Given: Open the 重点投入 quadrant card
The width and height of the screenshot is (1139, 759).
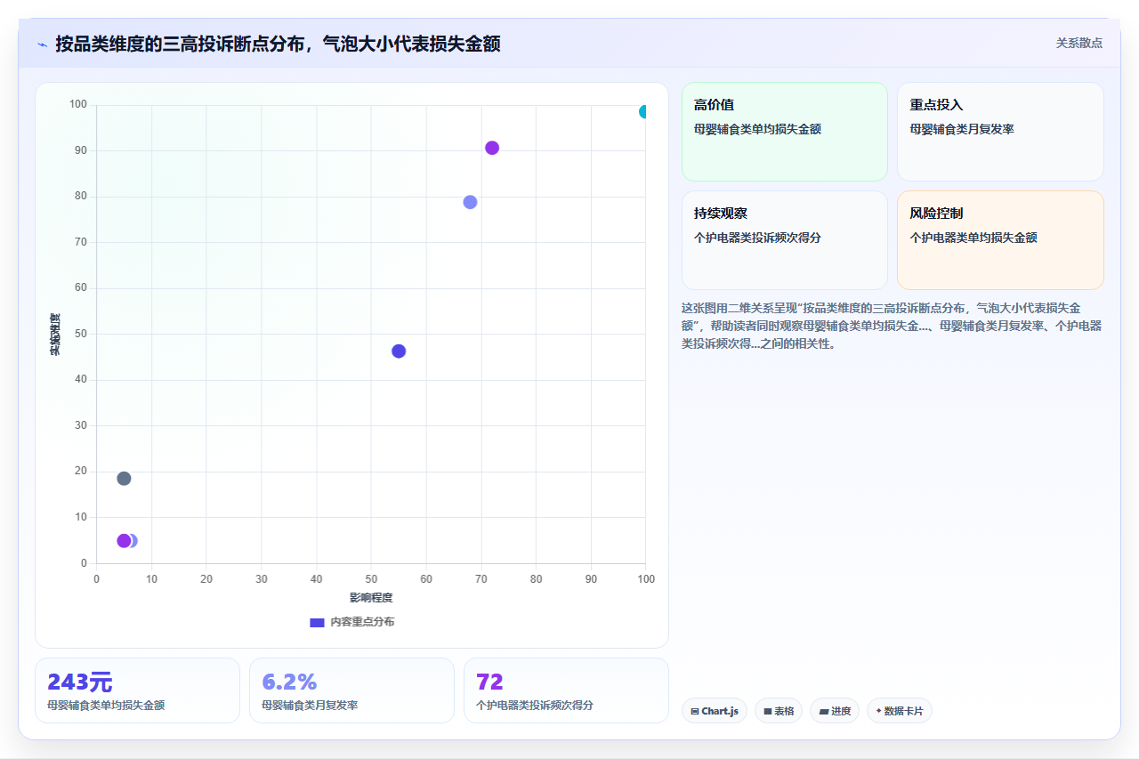Looking at the screenshot, I should [x=1000, y=132].
